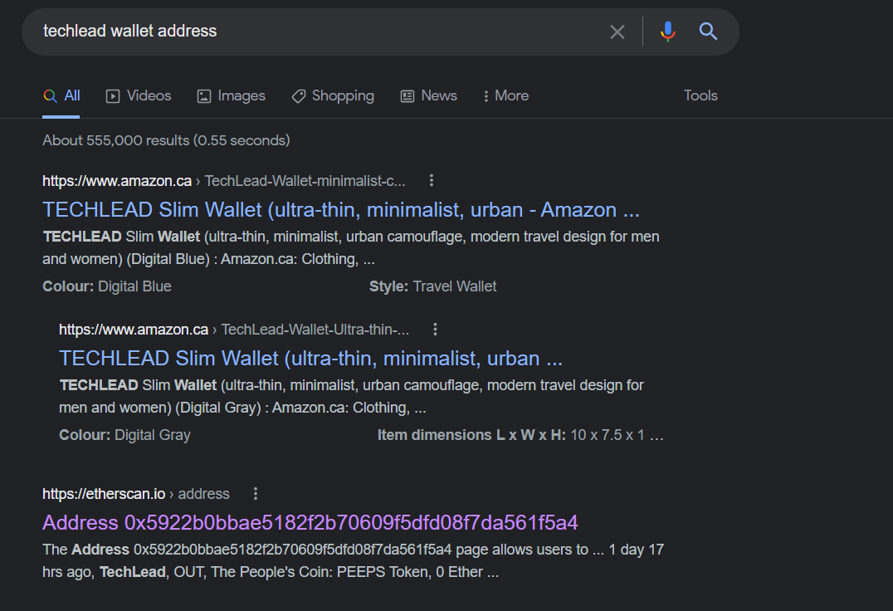The image size is (893, 611).
Task: Open the Tools options
Action: click(x=700, y=95)
